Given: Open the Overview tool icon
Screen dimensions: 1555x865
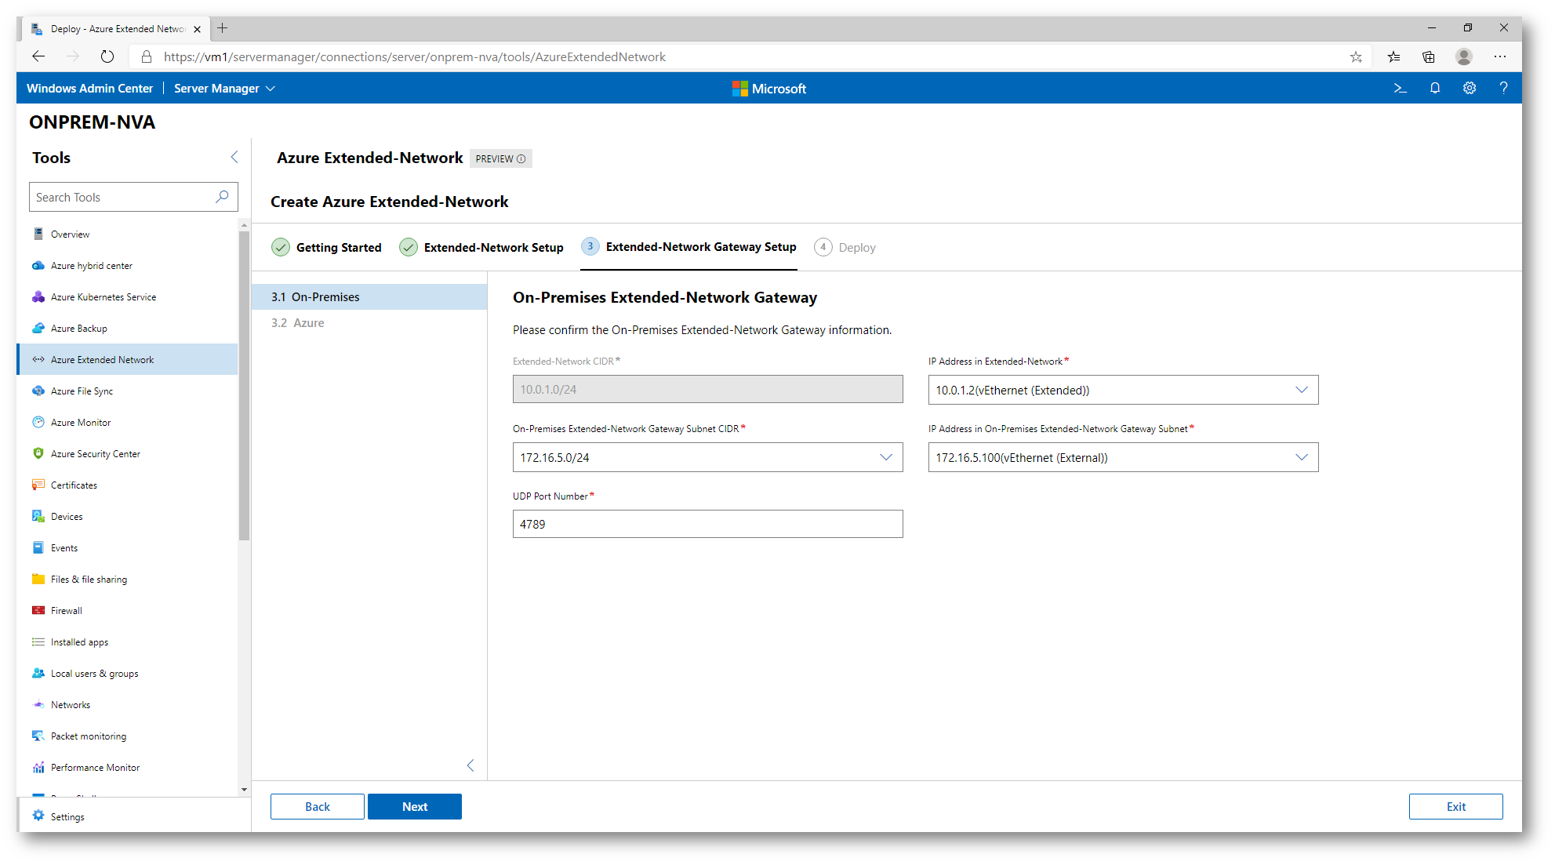Looking at the screenshot, I should [38, 234].
